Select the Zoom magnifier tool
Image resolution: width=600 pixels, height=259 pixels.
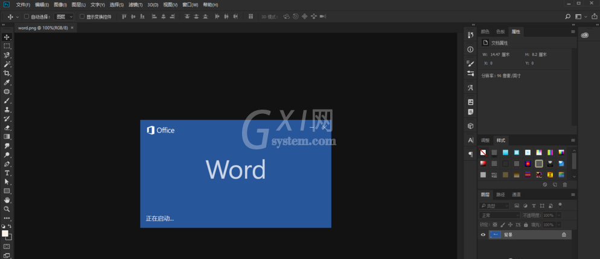[x=7, y=209]
